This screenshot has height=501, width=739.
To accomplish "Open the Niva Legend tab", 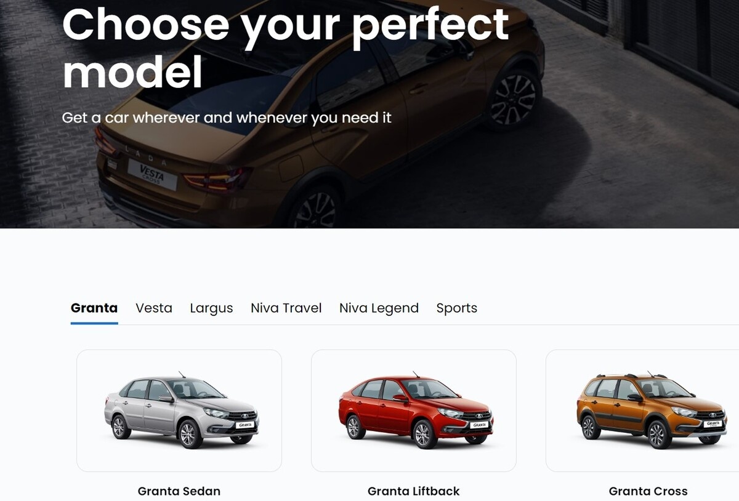I will [x=379, y=308].
